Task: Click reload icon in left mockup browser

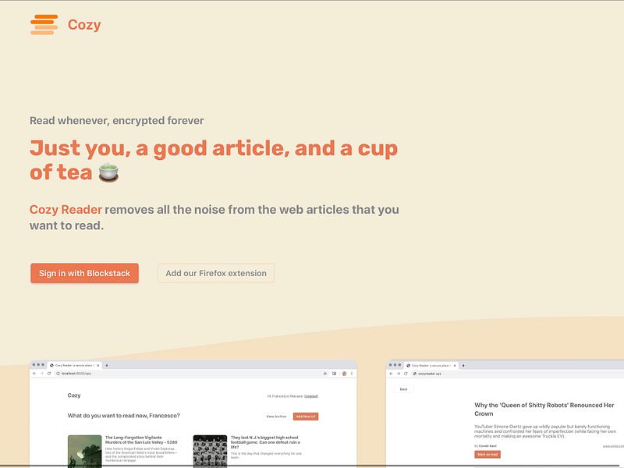Action: (49, 374)
